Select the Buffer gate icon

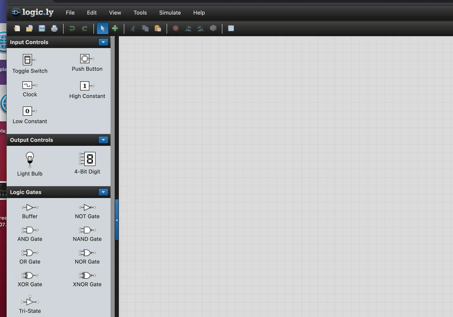pyautogui.click(x=30, y=207)
